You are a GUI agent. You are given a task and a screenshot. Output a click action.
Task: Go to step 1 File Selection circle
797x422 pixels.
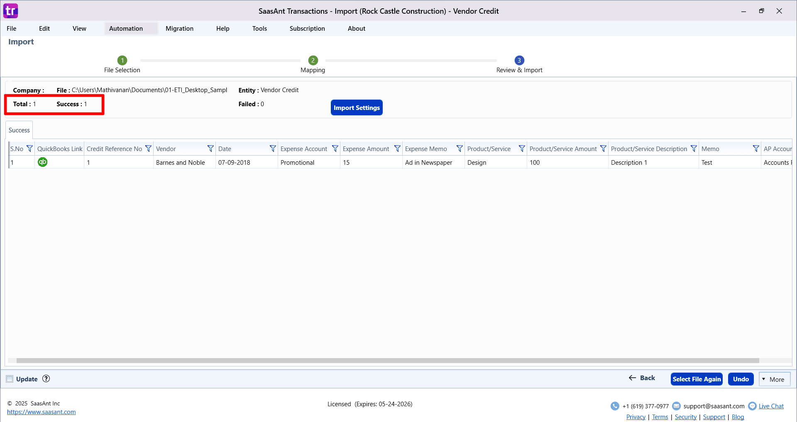(122, 60)
